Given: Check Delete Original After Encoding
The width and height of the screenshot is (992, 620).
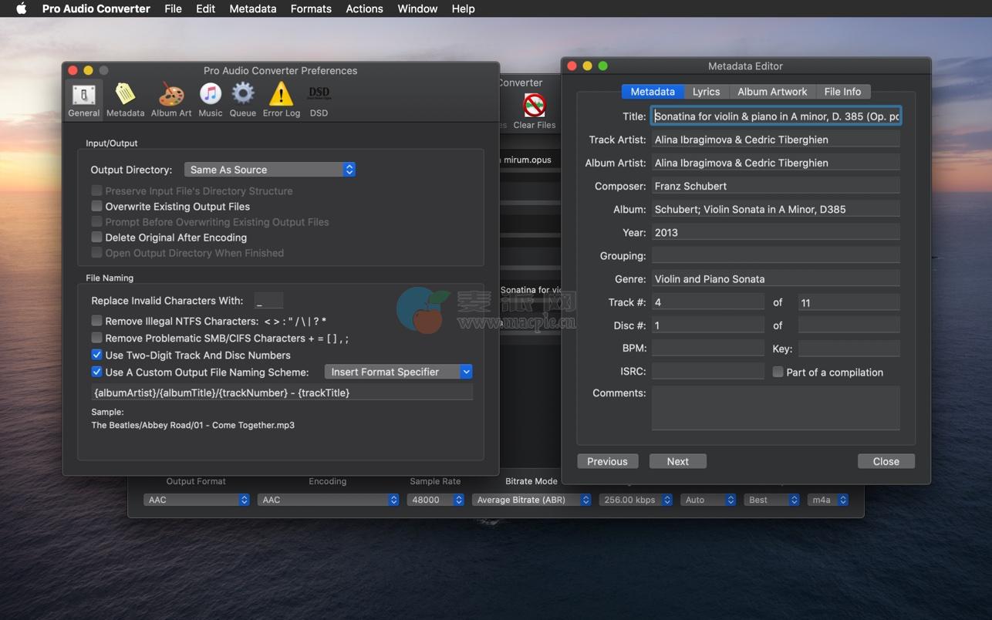Looking at the screenshot, I should click(x=96, y=238).
